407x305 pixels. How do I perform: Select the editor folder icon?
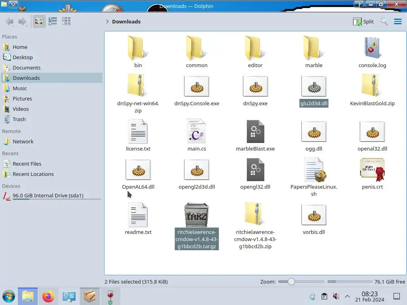(x=255, y=48)
